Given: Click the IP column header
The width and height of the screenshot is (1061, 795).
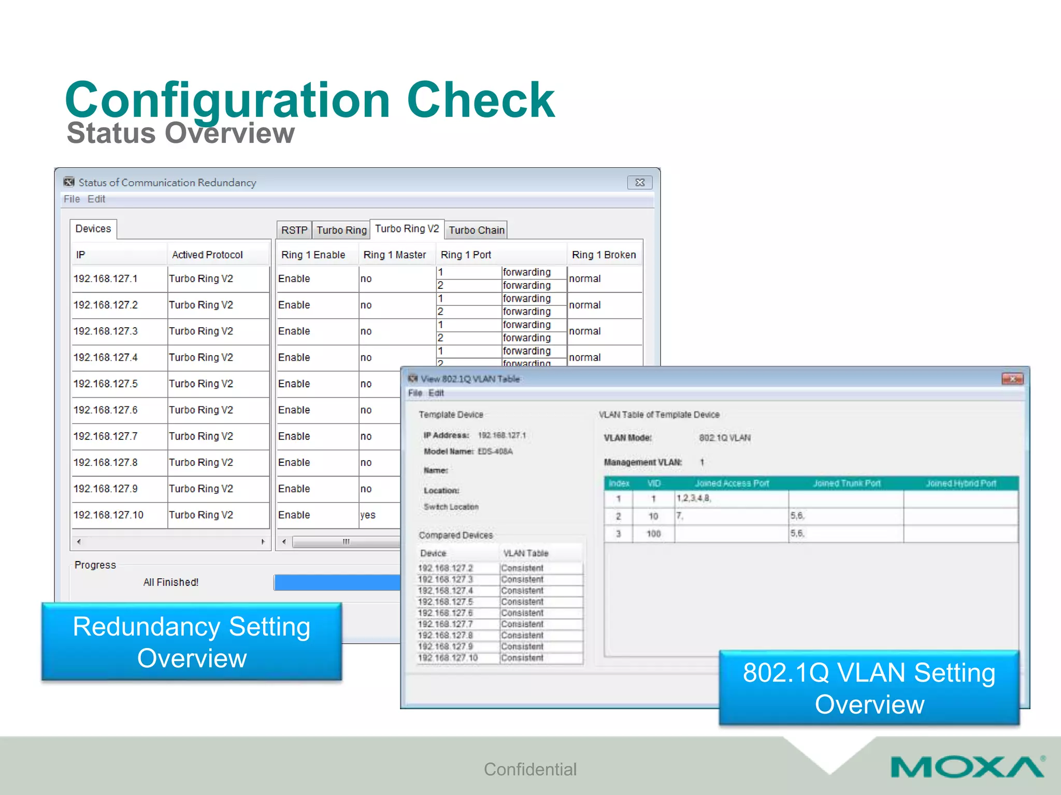Looking at the screenshot, I should pyautogui.click(x=120, y=255).
